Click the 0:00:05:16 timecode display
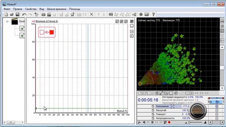 (148, 100)
